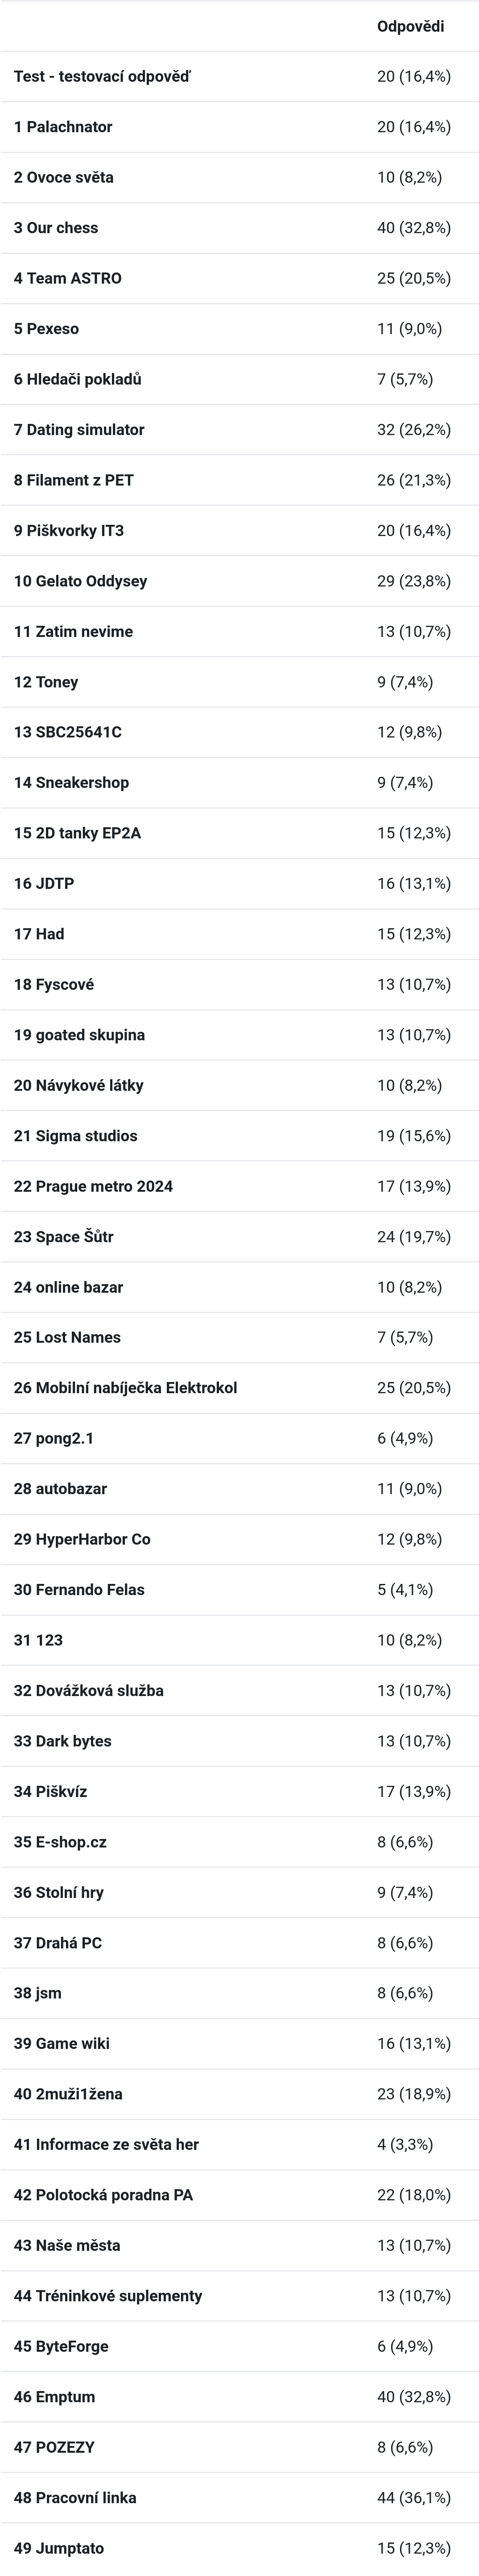The image size is (479, 2576).
Task: Select the '1 Palachnator' row label
Action: pos(63,127)
